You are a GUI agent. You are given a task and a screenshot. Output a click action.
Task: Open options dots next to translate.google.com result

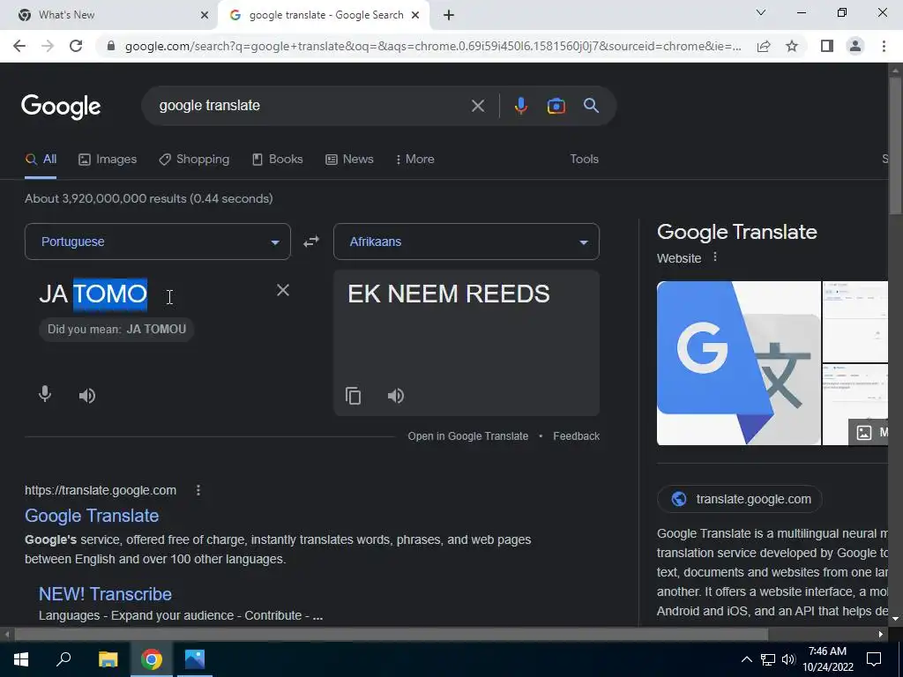pos(198,490)
